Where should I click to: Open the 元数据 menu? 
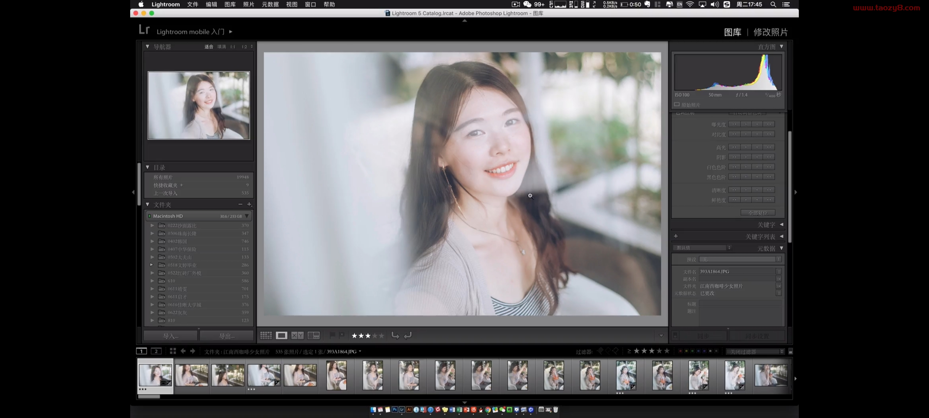point(270,4)
